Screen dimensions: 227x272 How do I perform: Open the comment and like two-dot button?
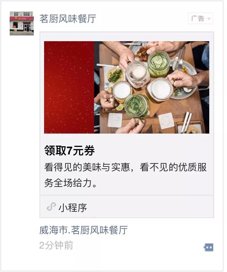[209, 247]
